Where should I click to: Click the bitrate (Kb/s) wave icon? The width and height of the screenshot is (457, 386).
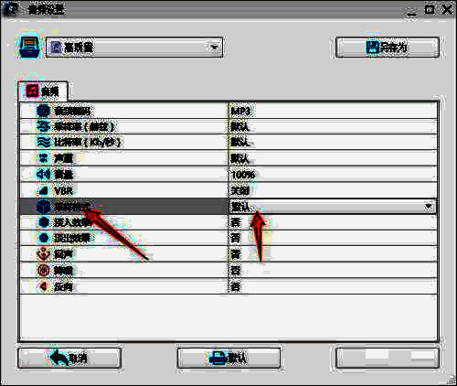point(44,142)
